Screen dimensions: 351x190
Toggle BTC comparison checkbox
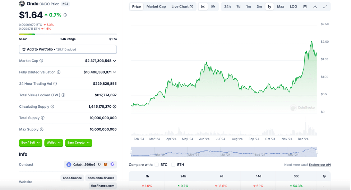click(157, 165)
